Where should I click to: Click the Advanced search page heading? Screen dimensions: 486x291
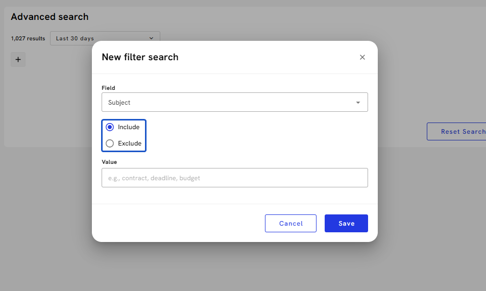[50, 17]
